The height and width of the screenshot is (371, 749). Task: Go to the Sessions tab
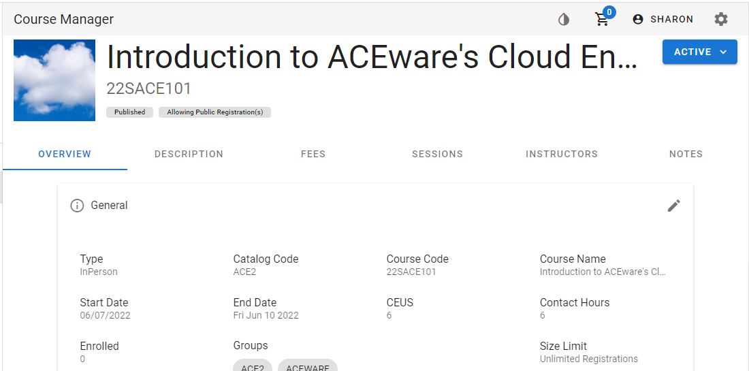[x=437, y=154]
